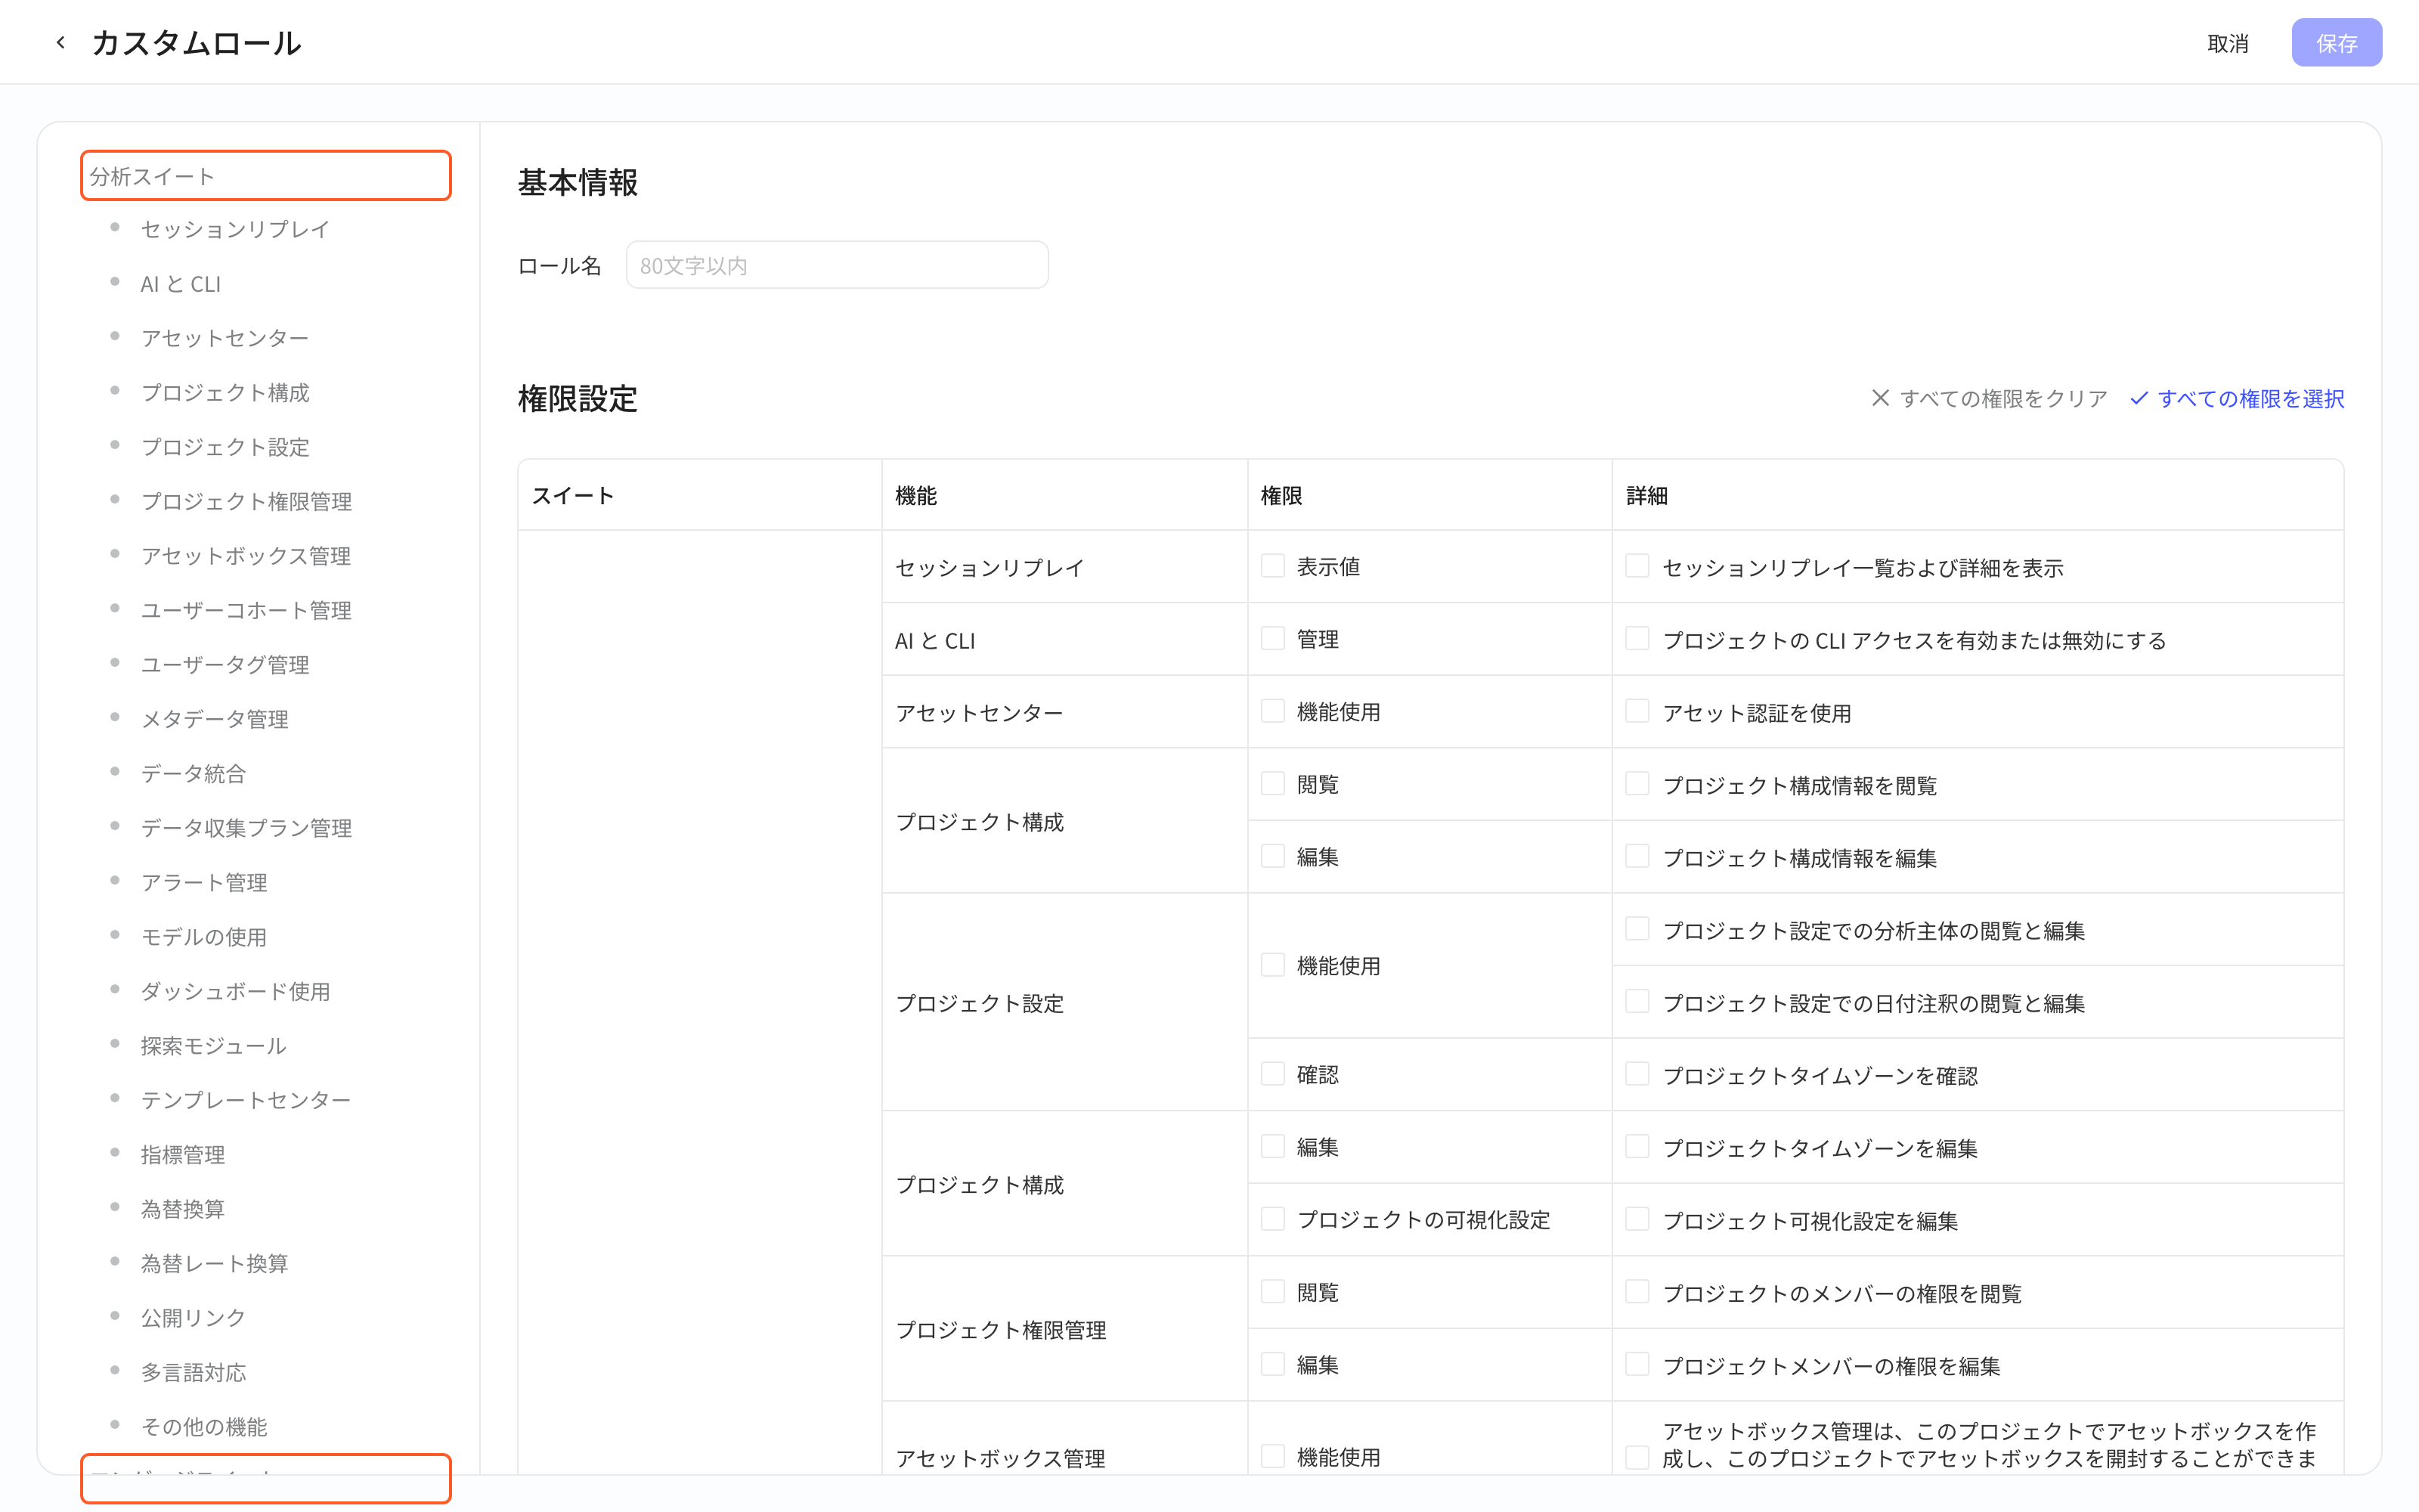This screenshot has width=2419, height=1512.
Task: Jump to その他の機能 in the sidebar
Action: [204, 1427]
